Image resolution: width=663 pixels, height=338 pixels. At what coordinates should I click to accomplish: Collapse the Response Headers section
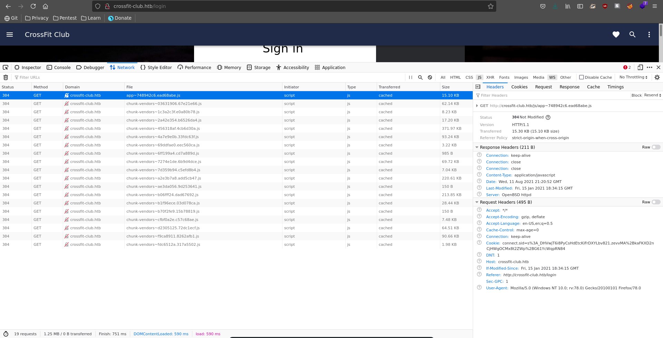point(477,147)
